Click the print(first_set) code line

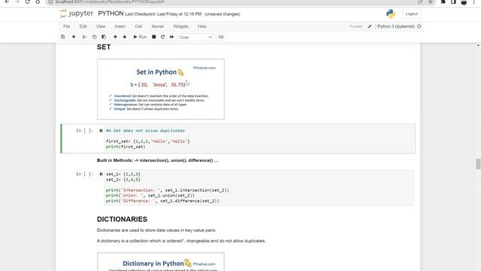126,147
